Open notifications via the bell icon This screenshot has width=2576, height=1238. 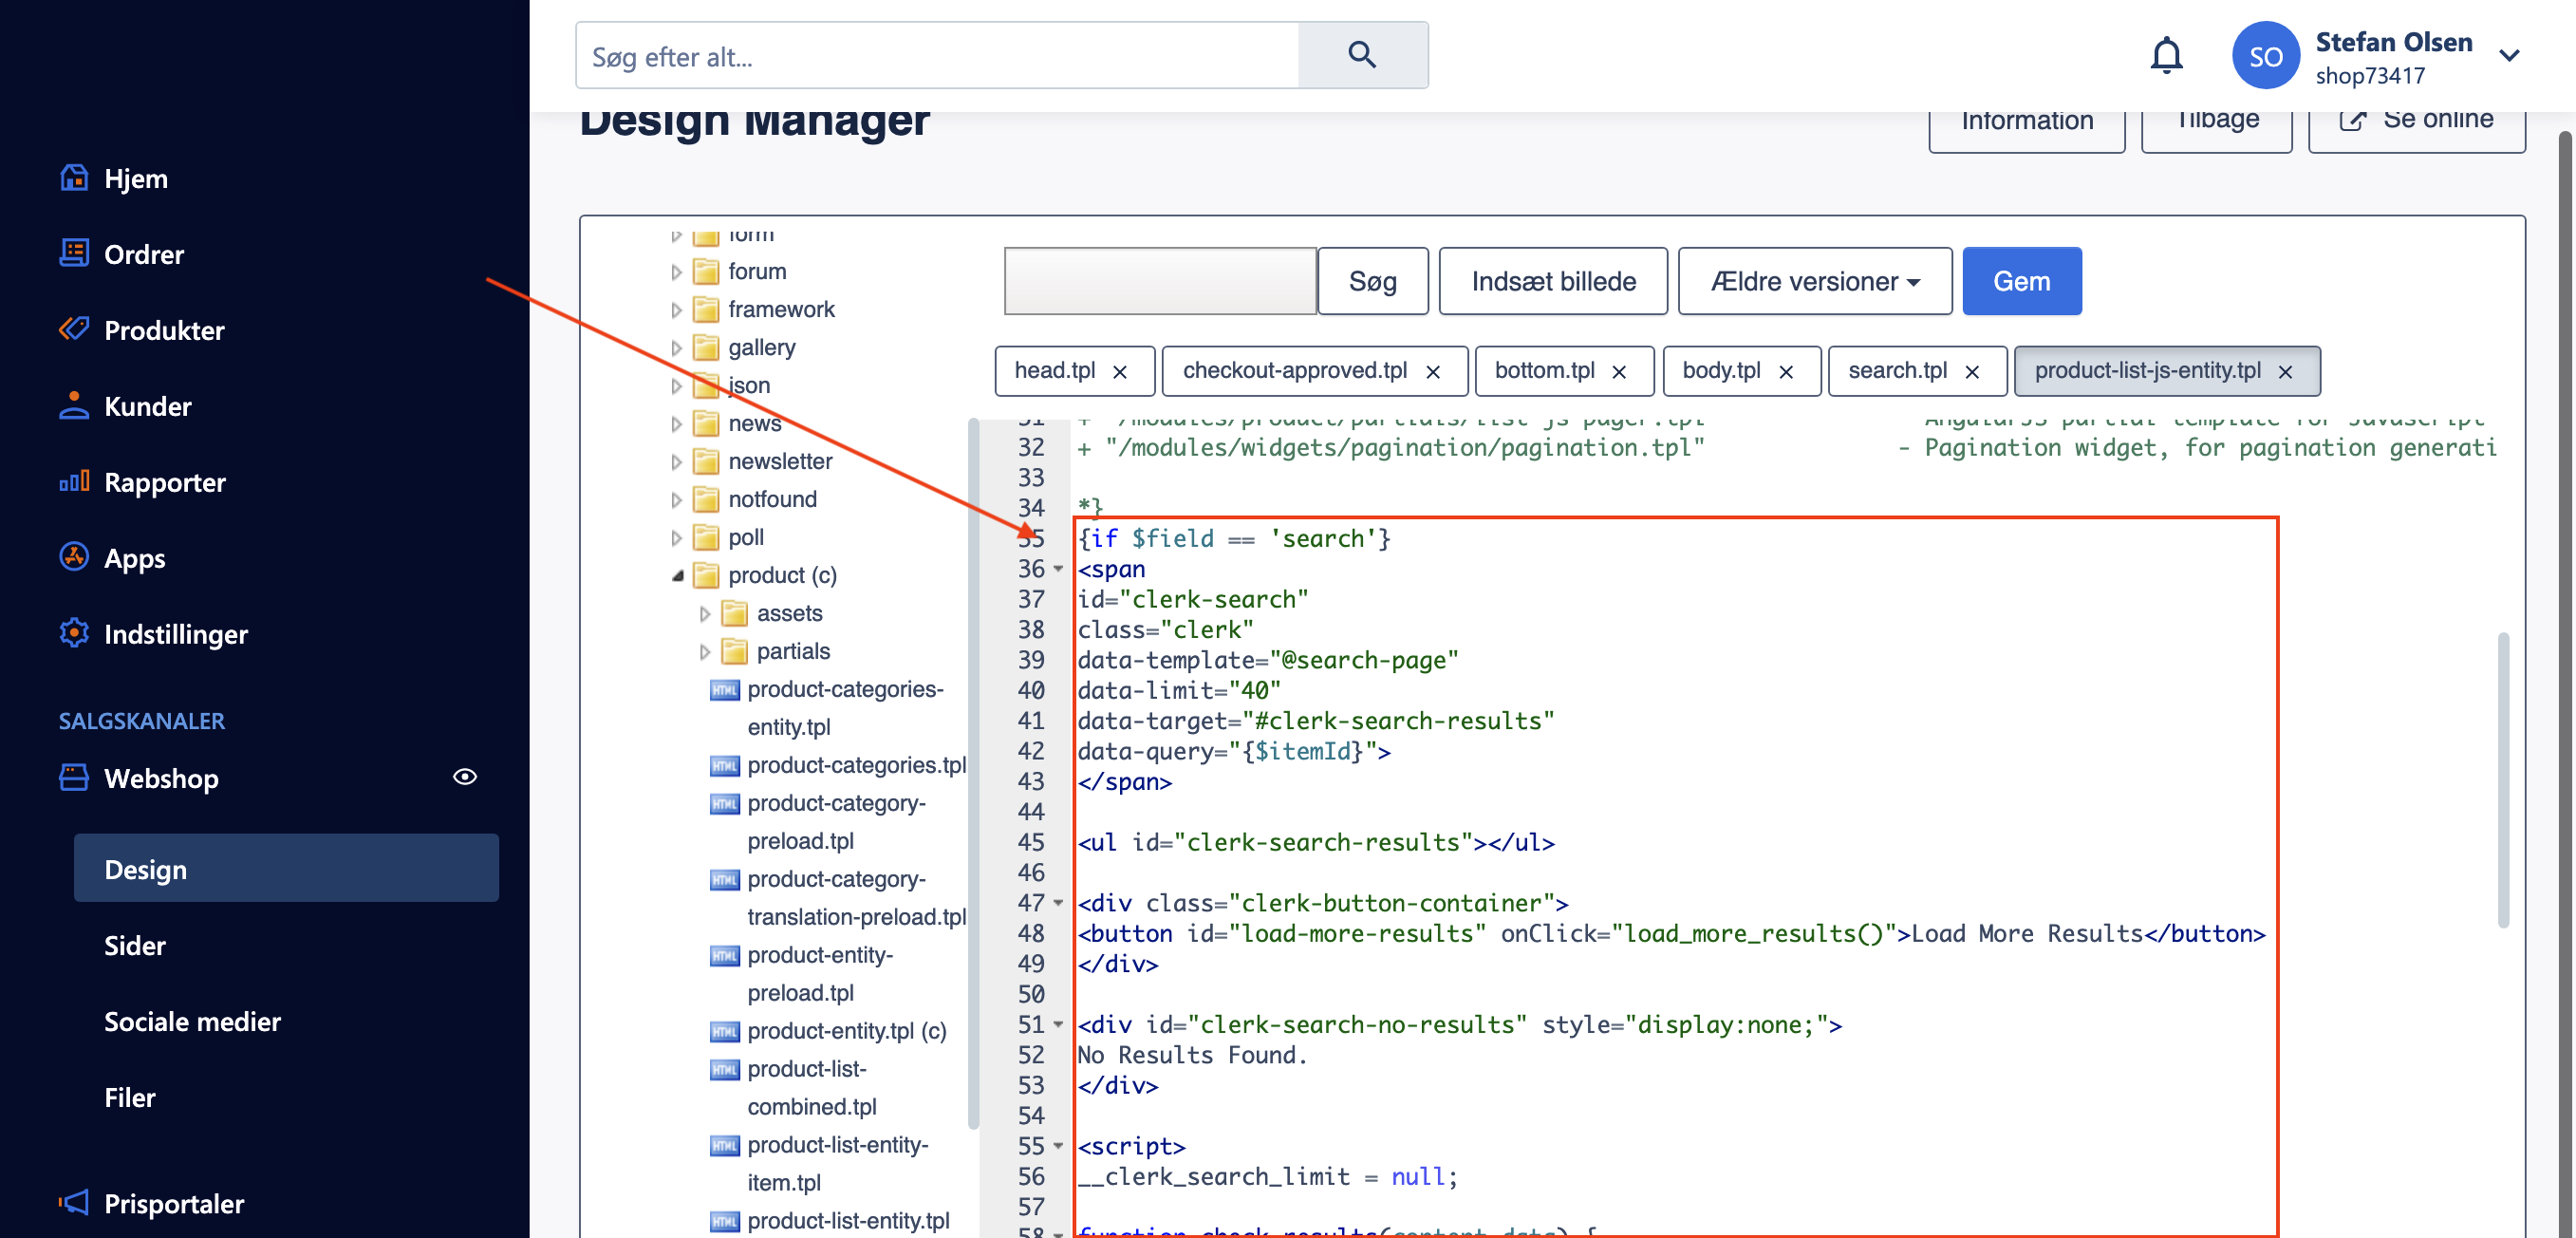coord(2166,55)
